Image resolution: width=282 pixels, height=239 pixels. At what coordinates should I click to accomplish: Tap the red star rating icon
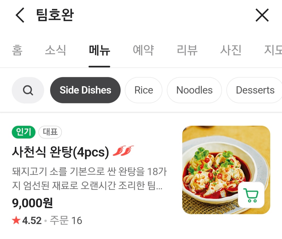(x=16, y=220)
